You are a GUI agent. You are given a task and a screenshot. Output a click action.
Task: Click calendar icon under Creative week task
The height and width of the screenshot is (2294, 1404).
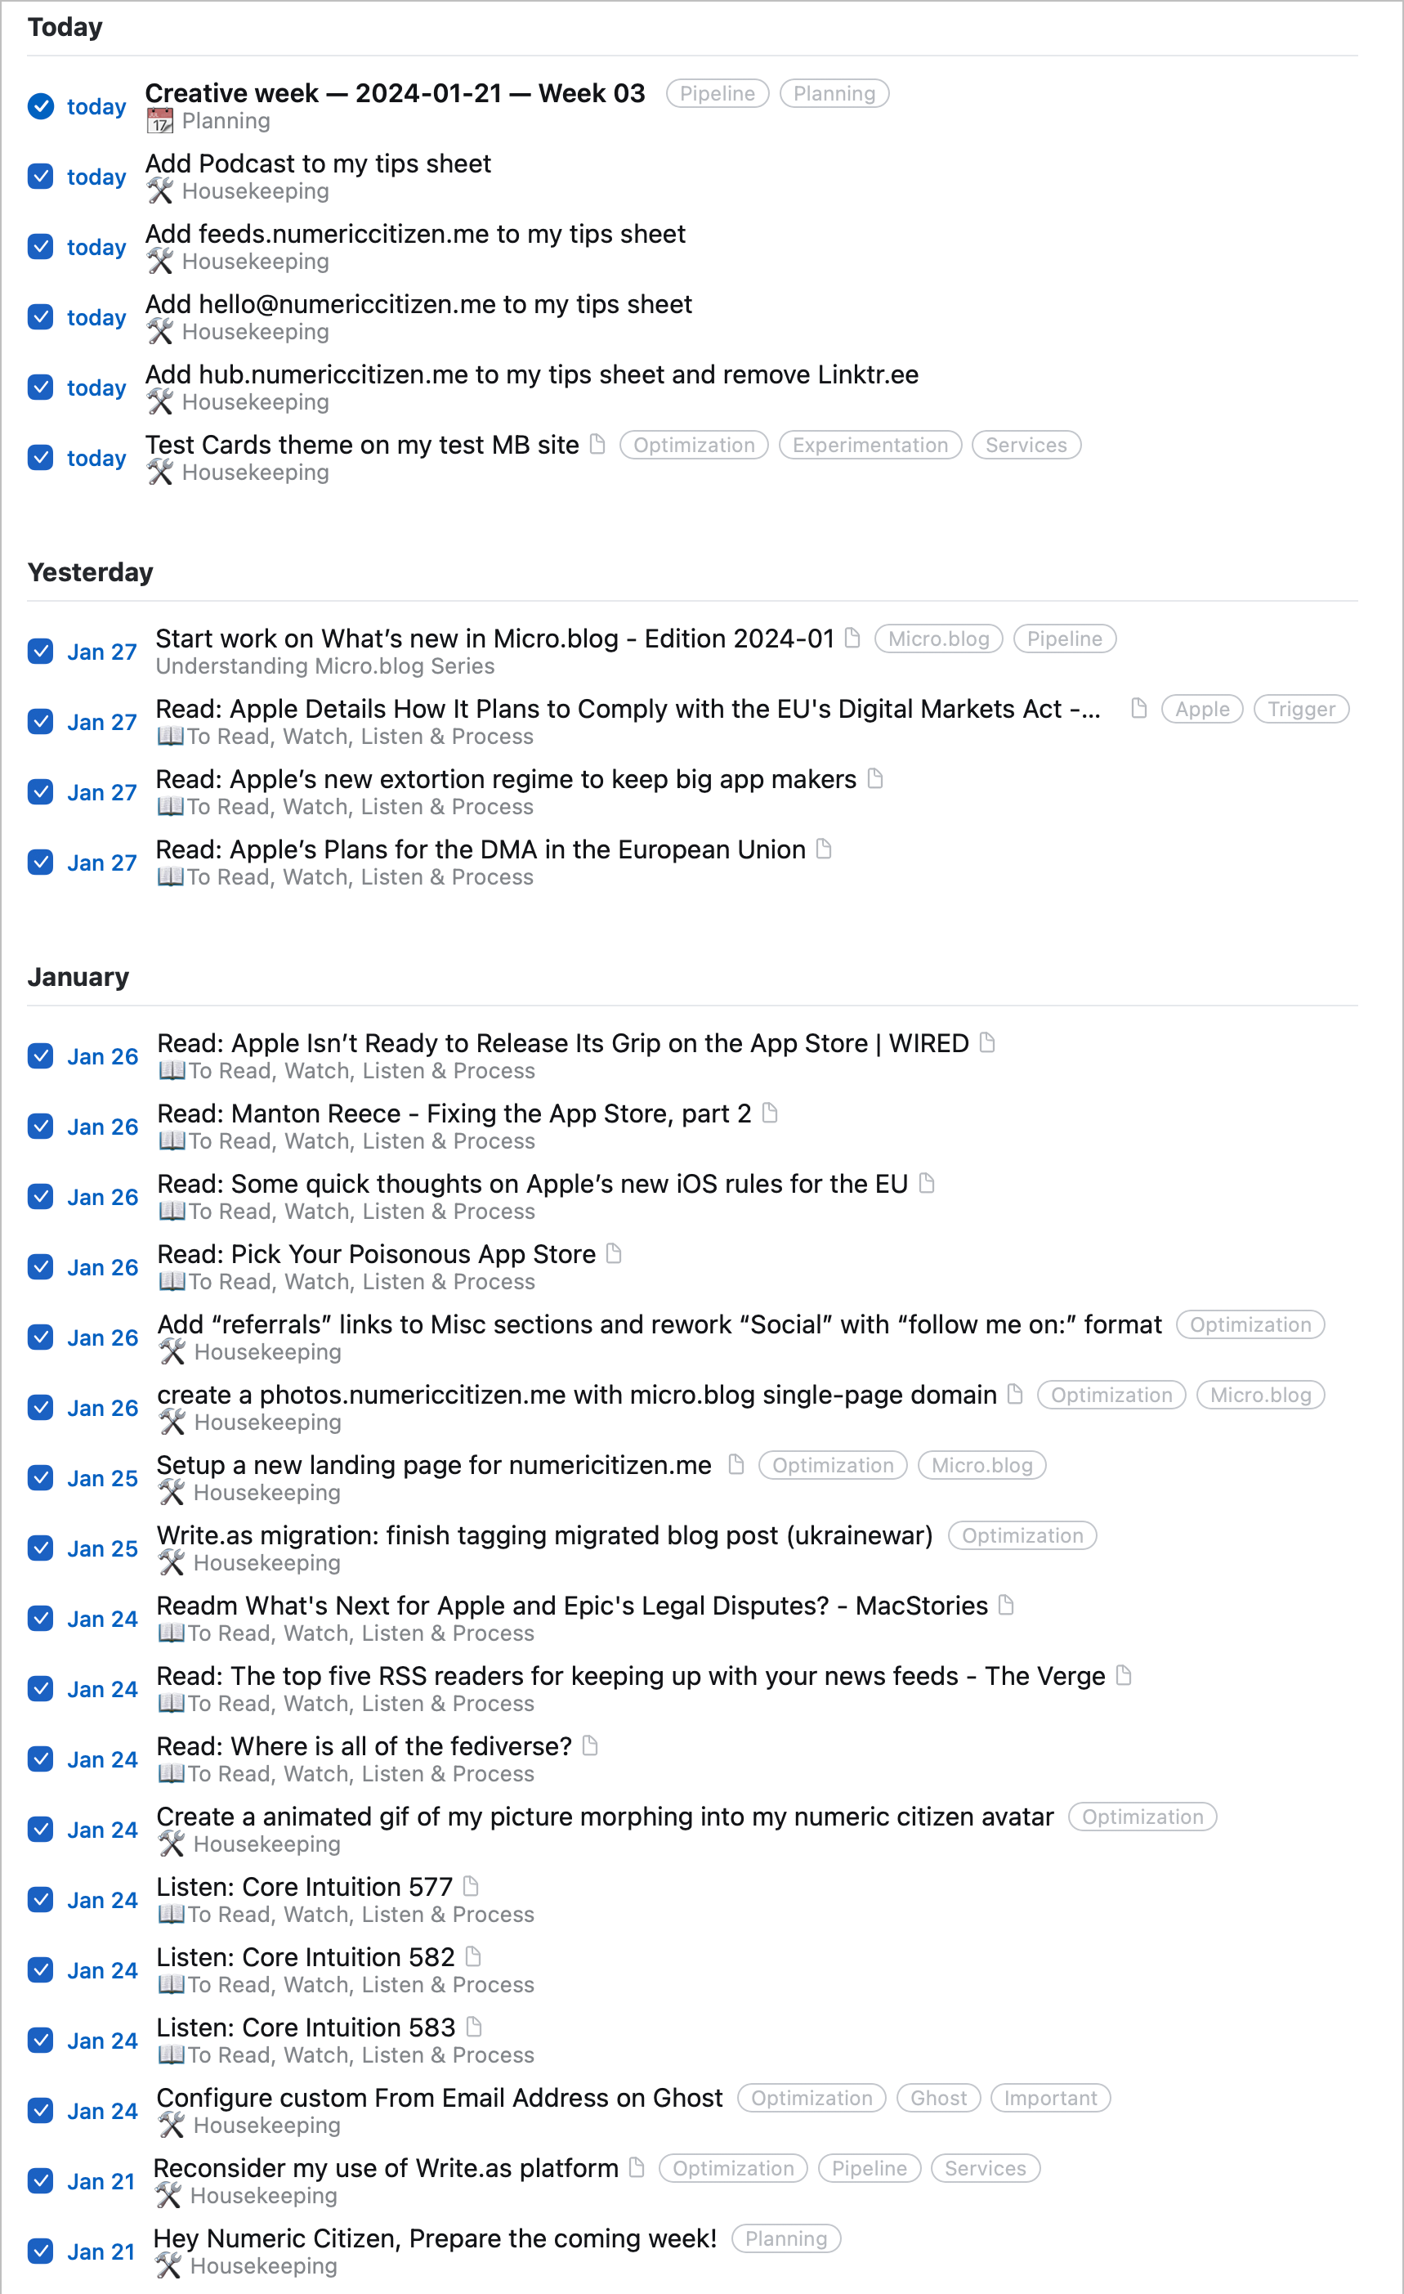(x=160, y=121)
